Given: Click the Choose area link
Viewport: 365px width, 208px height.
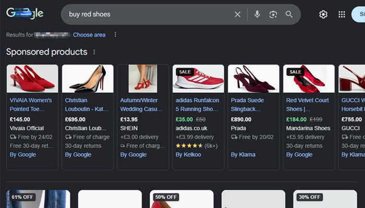Looking at the screenshot, I should point(89,35).
